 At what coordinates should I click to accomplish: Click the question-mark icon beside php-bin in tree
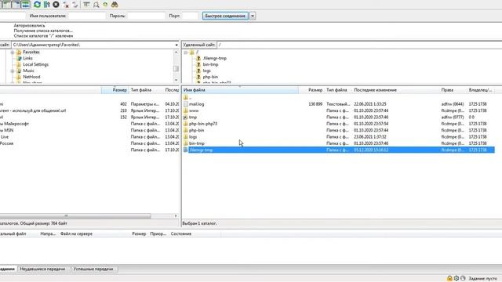click(x=198, y=77)
